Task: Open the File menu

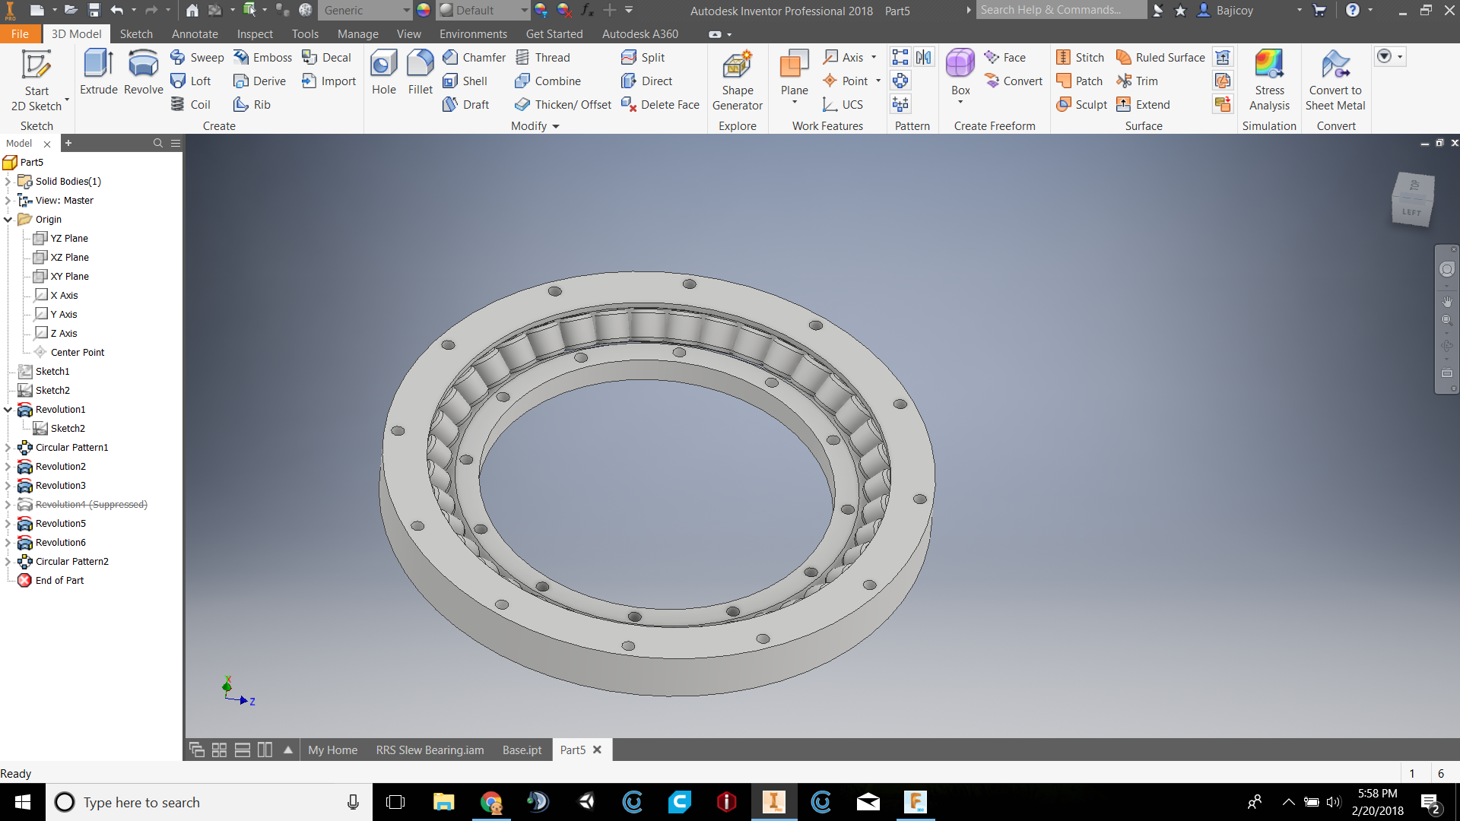Action: tap(20, 33)
